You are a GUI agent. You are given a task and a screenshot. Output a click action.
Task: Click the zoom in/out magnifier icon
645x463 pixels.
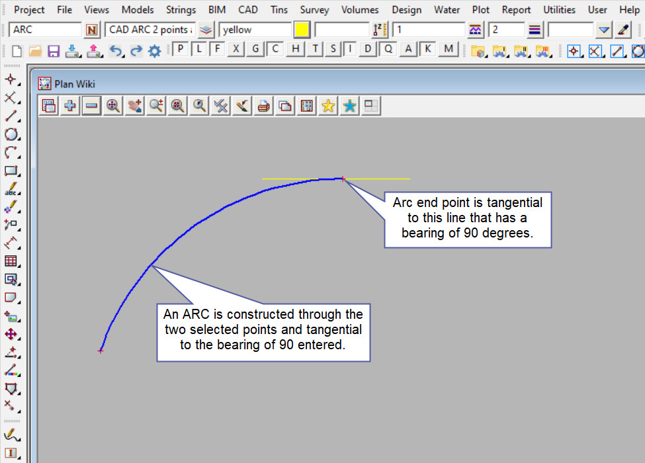click(x=156, y=106)
